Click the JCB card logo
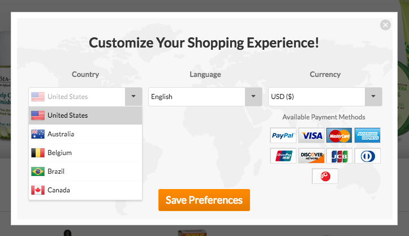Viewport: 409px width, 236px height. click(x=339, y=156)
